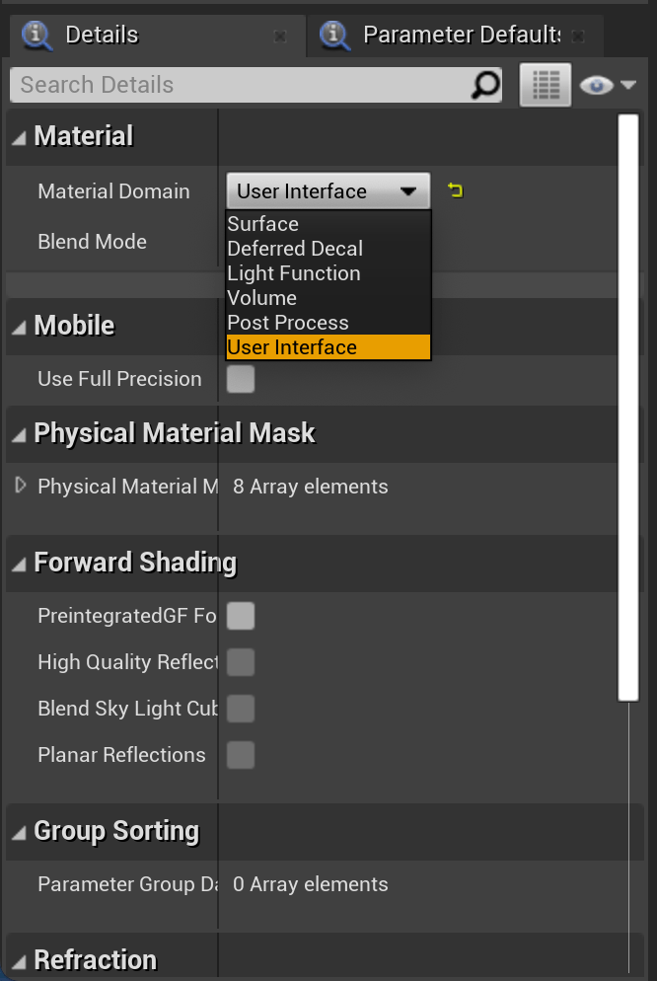Enable High Quality Reflections
Viewport: 657px width, 981px height.
(x=239, y=662)
